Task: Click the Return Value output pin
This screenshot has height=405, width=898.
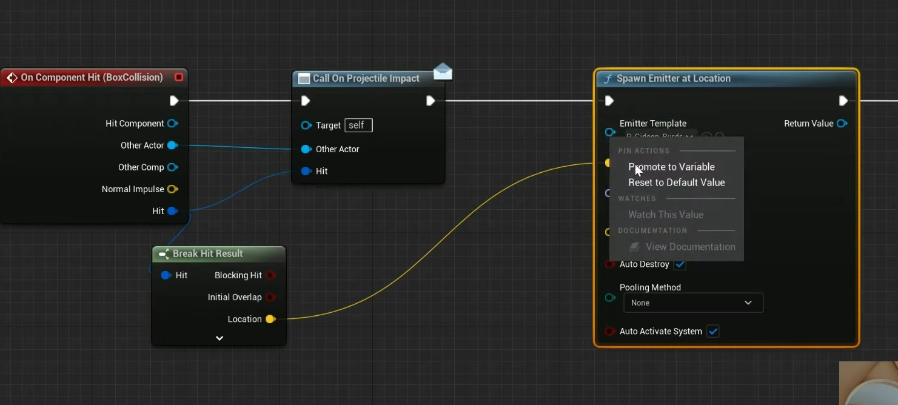Action: click(x=842, y=124)
